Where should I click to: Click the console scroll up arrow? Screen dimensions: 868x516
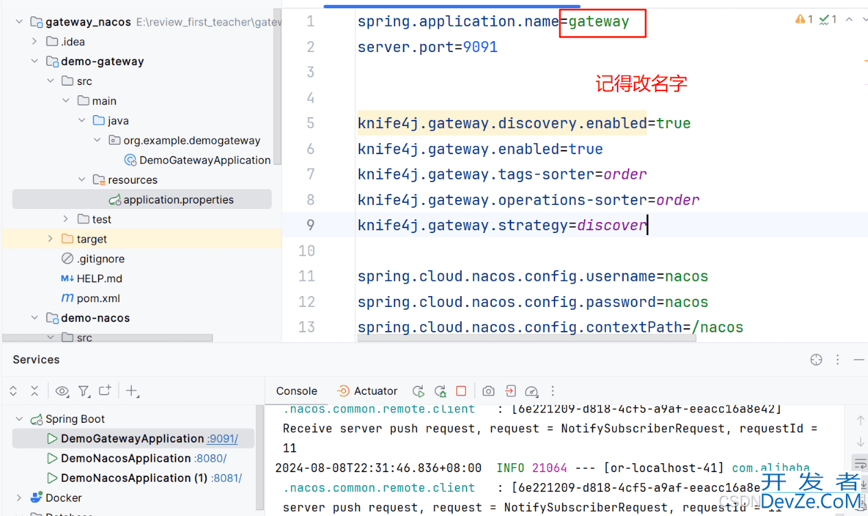click(x=860, y=420)
